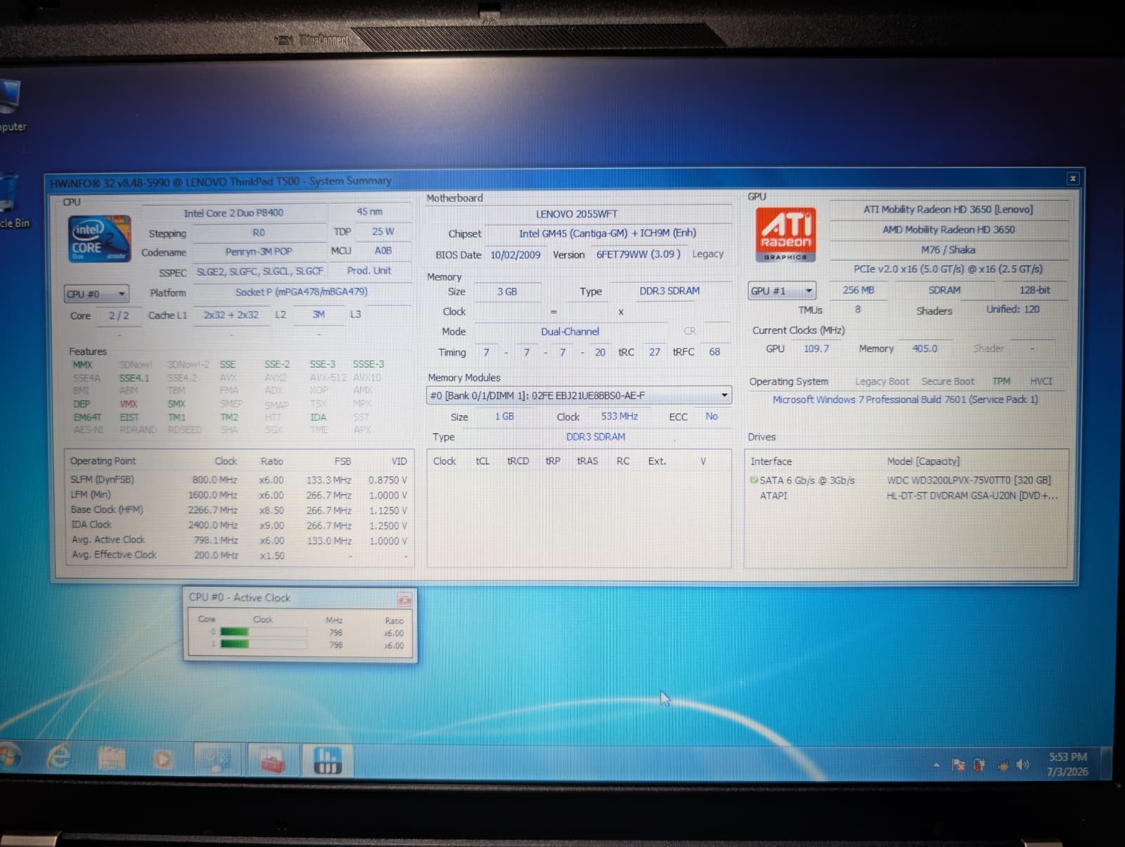
Task: Open the CPU #0 selector dropdown
Action: tap(96, 293)
